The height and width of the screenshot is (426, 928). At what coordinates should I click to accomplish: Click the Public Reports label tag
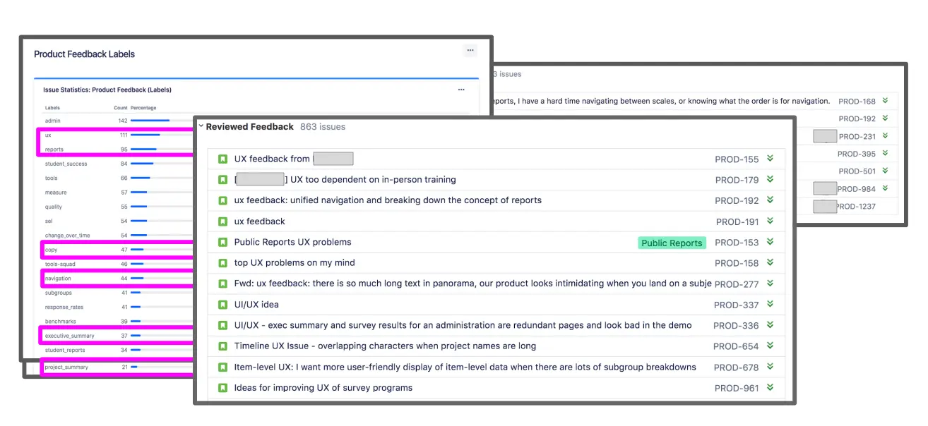(x=671, y=243)
